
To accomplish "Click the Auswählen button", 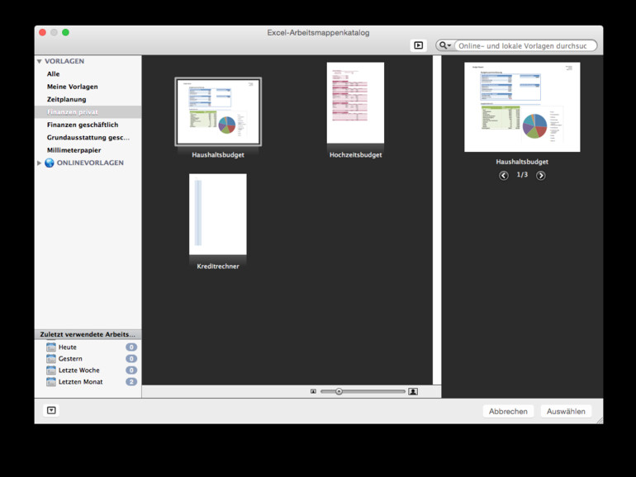I will [x=566, y=411].
